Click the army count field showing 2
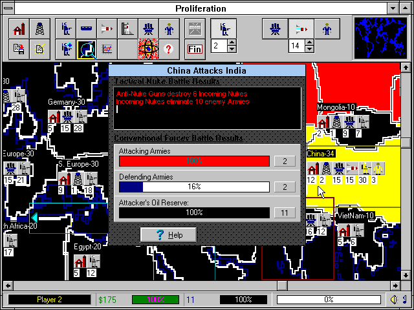The image size is (414, 310). (219, 46)
